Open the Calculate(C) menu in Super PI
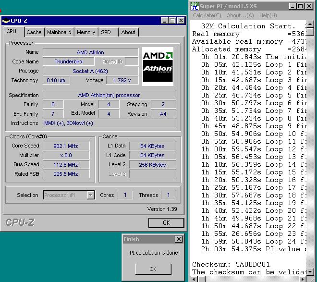Image resolution: width=317 pixels, height=282 pixels. pos(207,15)
